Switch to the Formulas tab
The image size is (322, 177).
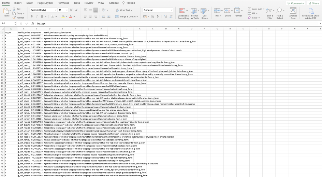[x=63, y=3]
